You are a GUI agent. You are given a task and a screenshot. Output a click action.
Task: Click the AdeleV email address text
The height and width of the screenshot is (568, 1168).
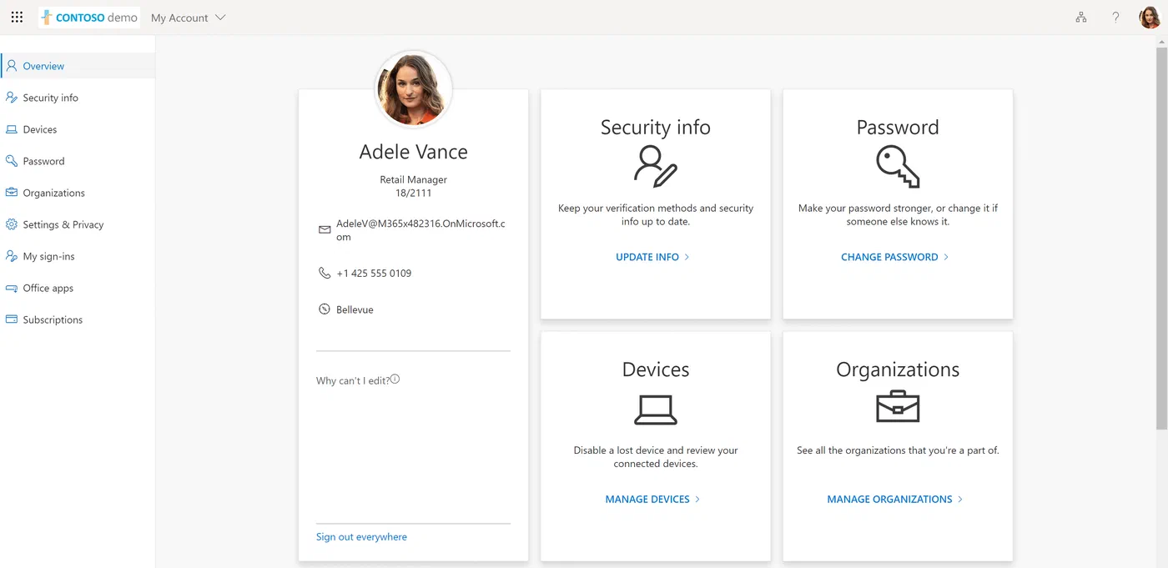[420, 230]
